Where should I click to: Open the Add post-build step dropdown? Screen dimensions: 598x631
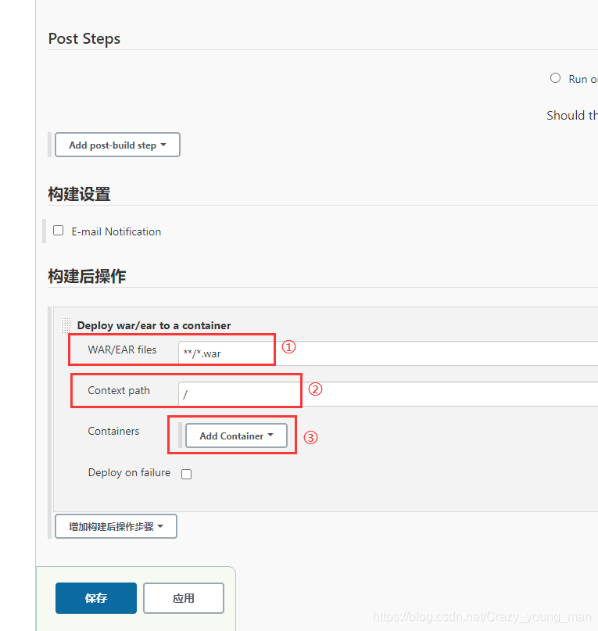(117, 145)
